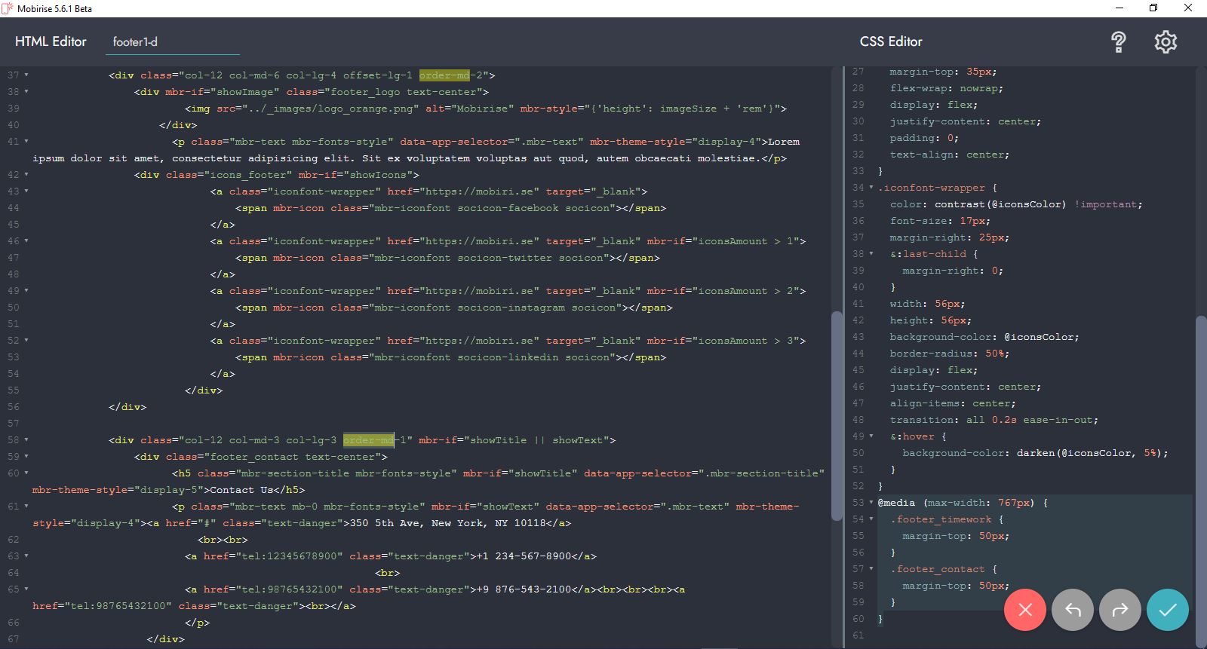This screenshot has height=649, width=1207.
Task: Restore the window using the title bar button
Action: pos(1153,8)
